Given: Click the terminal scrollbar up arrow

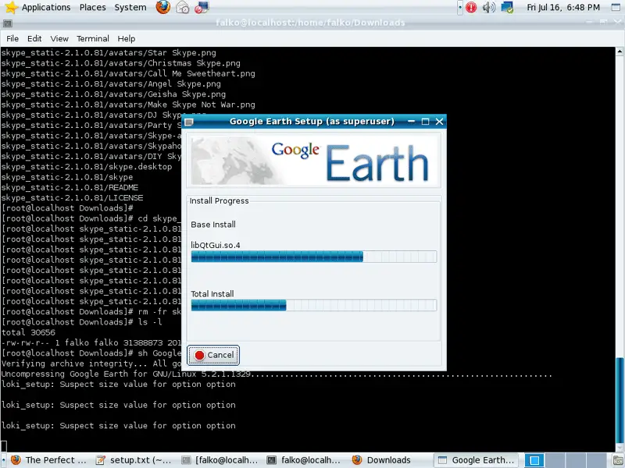Looking at the screenshot, I should coord(620,51).
